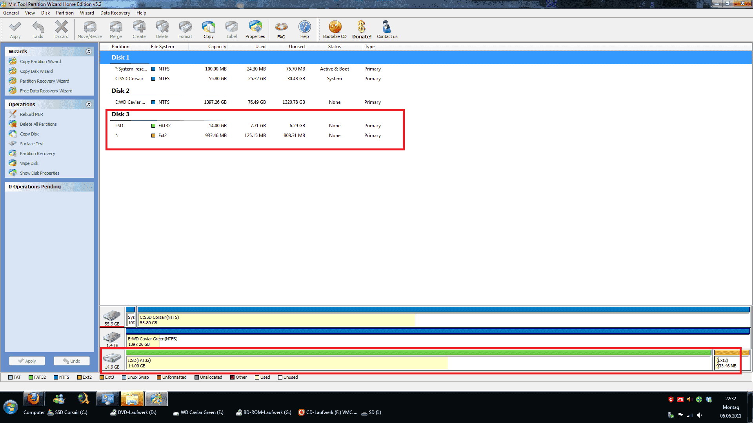Open the General menu

tap(11, 13)
